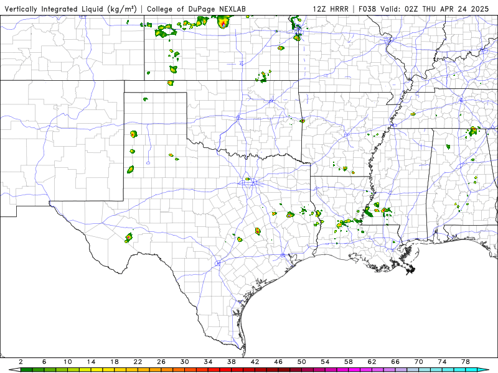Image resolution: width=498 pixels, height=373 pixels.
Task: Click the legend value 70
Action: [419, 362]
